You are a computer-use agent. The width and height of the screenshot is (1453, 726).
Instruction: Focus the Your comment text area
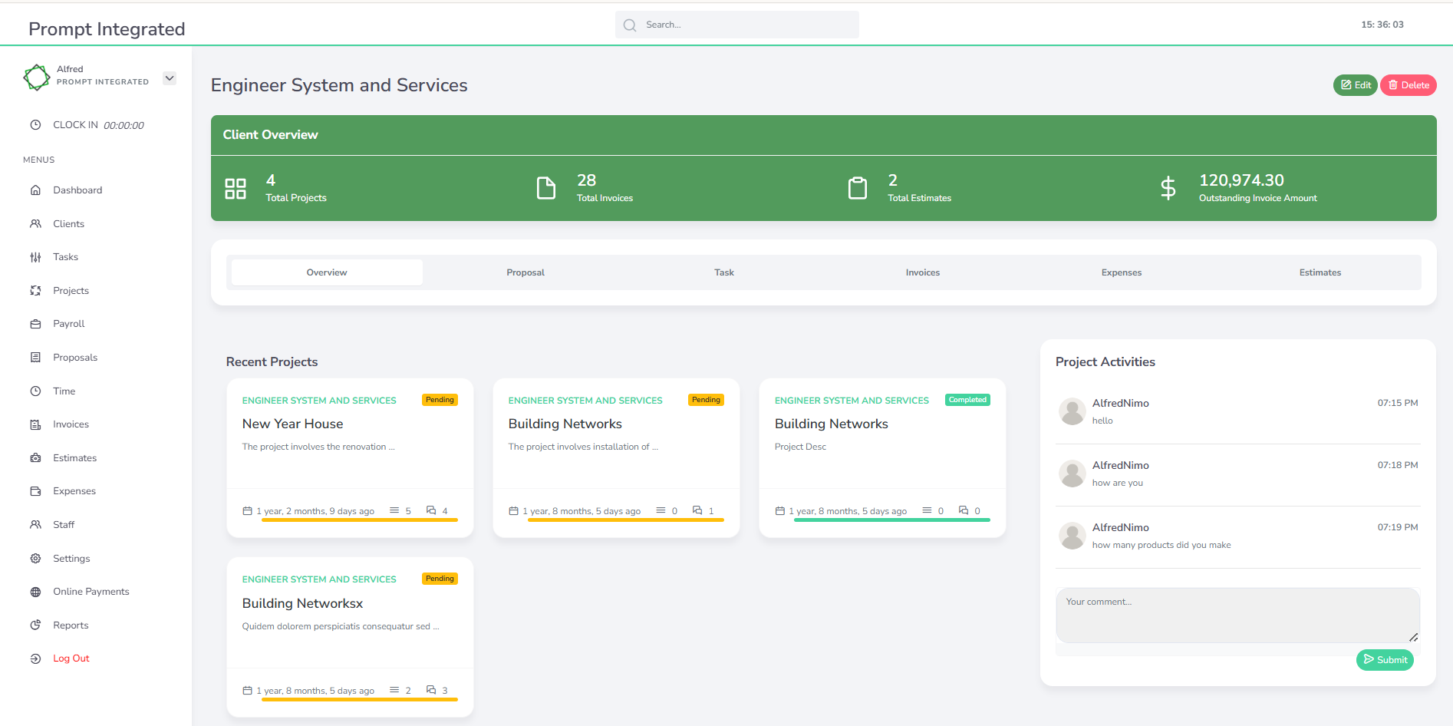coord(1237,615)
